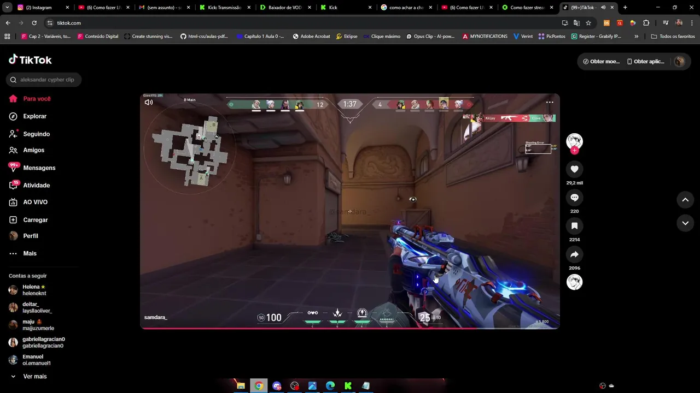This screenshot has height=393, width=700.
Task: Open comments via the speech bubble icon
Action: [x=574, y=198]
